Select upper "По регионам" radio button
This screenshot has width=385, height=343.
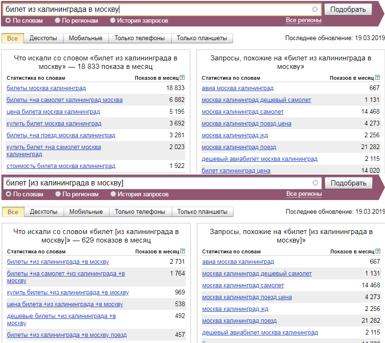click(x=58, y=21)
